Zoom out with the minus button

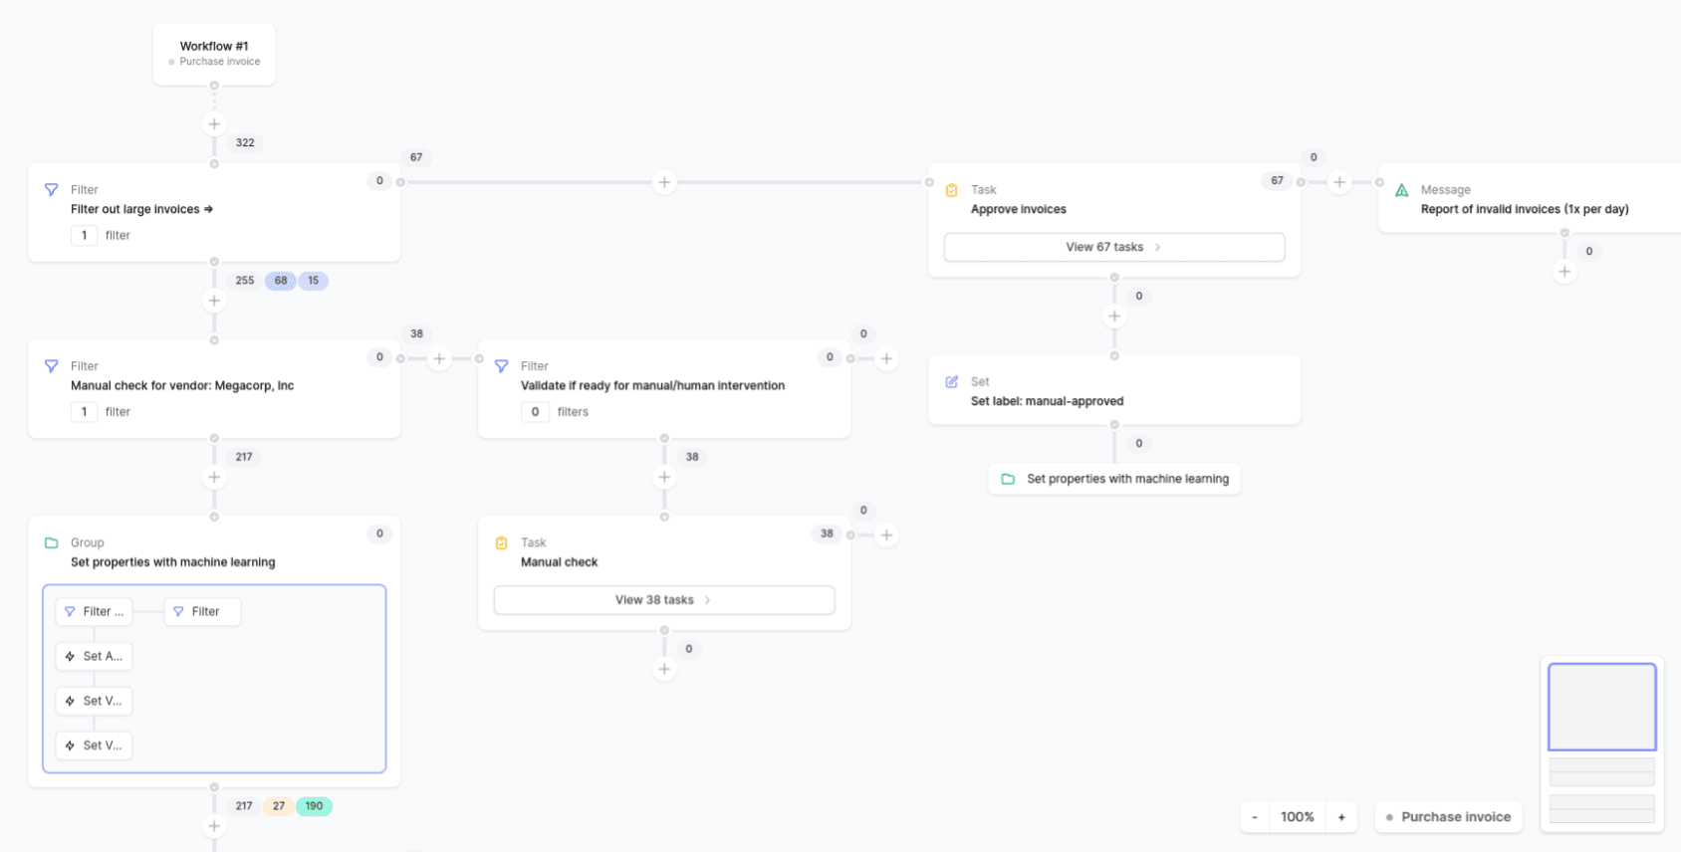[x=1255, y=817]
